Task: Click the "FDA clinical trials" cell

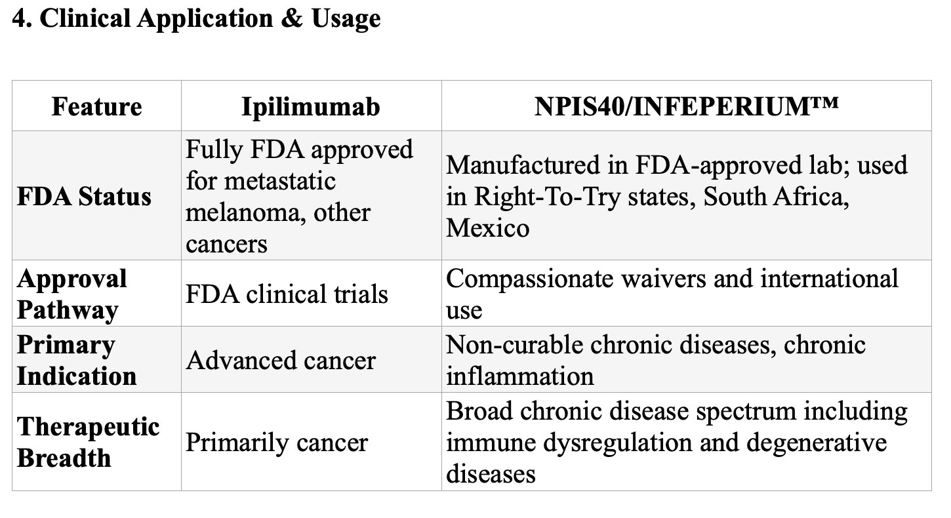Action: [287, 294]
